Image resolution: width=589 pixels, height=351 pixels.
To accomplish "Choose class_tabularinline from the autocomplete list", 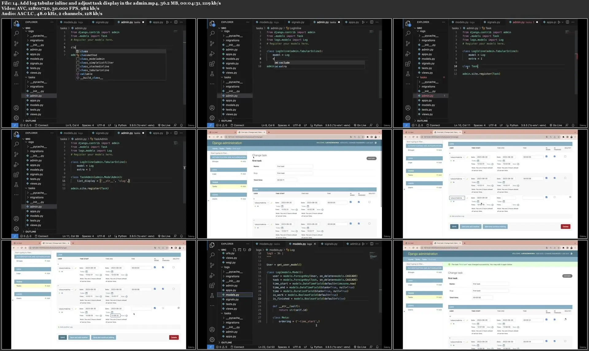I will pyautogui.click(x=95, y=70).
